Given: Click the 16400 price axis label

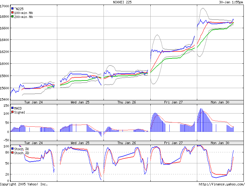Looking at the screenshot, I should (x=5, y=40).
